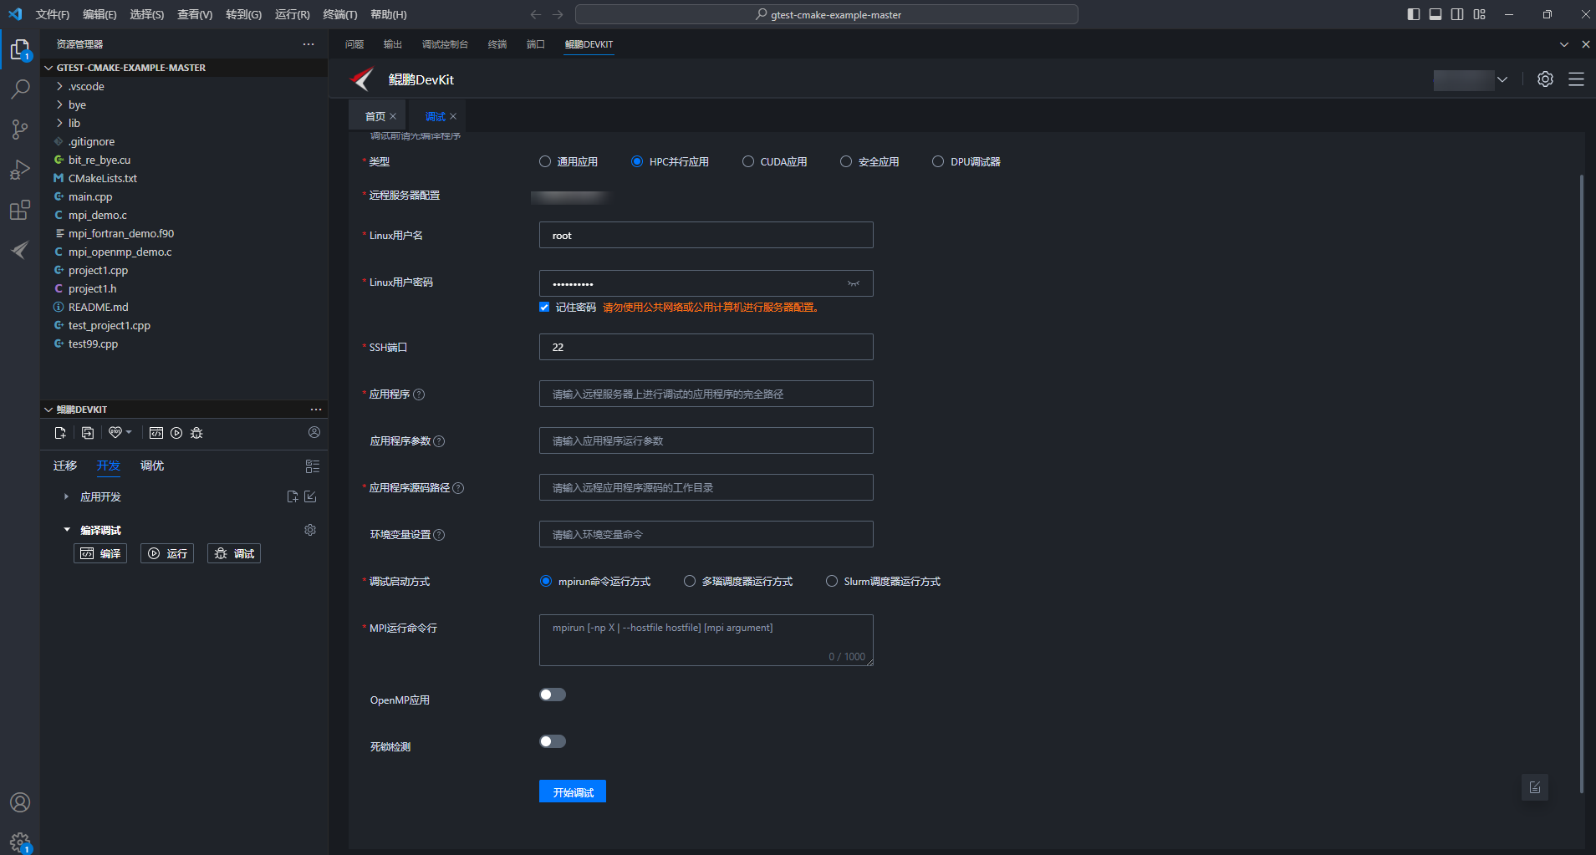This screenshot has width=1596, height=855.
Task: Open Manage gear in activity bar
Action: [20, 842]
